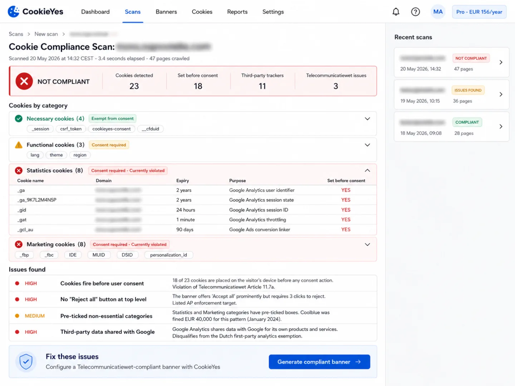515x386 pixels.
Task: Go to the Dashboard tab
Action: [95, 12]
